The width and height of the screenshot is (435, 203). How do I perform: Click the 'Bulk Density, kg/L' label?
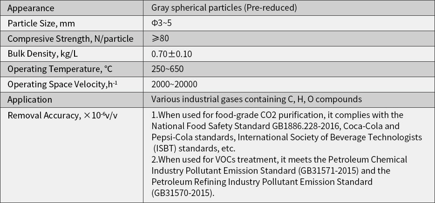[x=42, y=54]
